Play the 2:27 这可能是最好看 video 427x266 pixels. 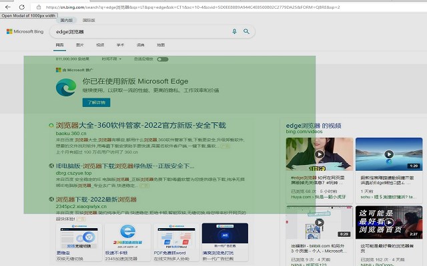click(389, 222)
